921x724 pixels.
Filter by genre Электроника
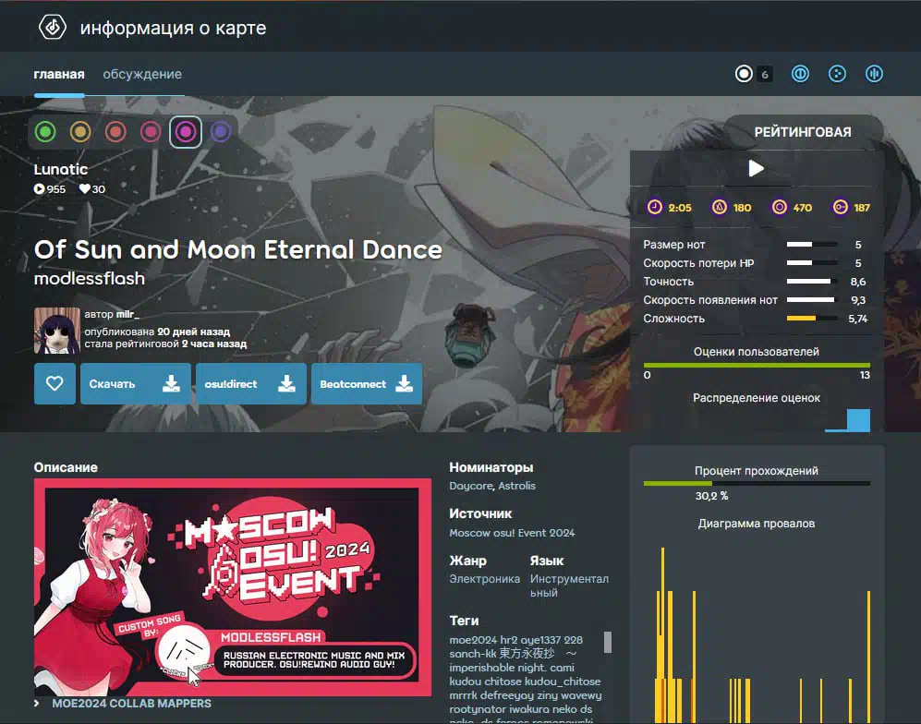(x=485, y=579)
